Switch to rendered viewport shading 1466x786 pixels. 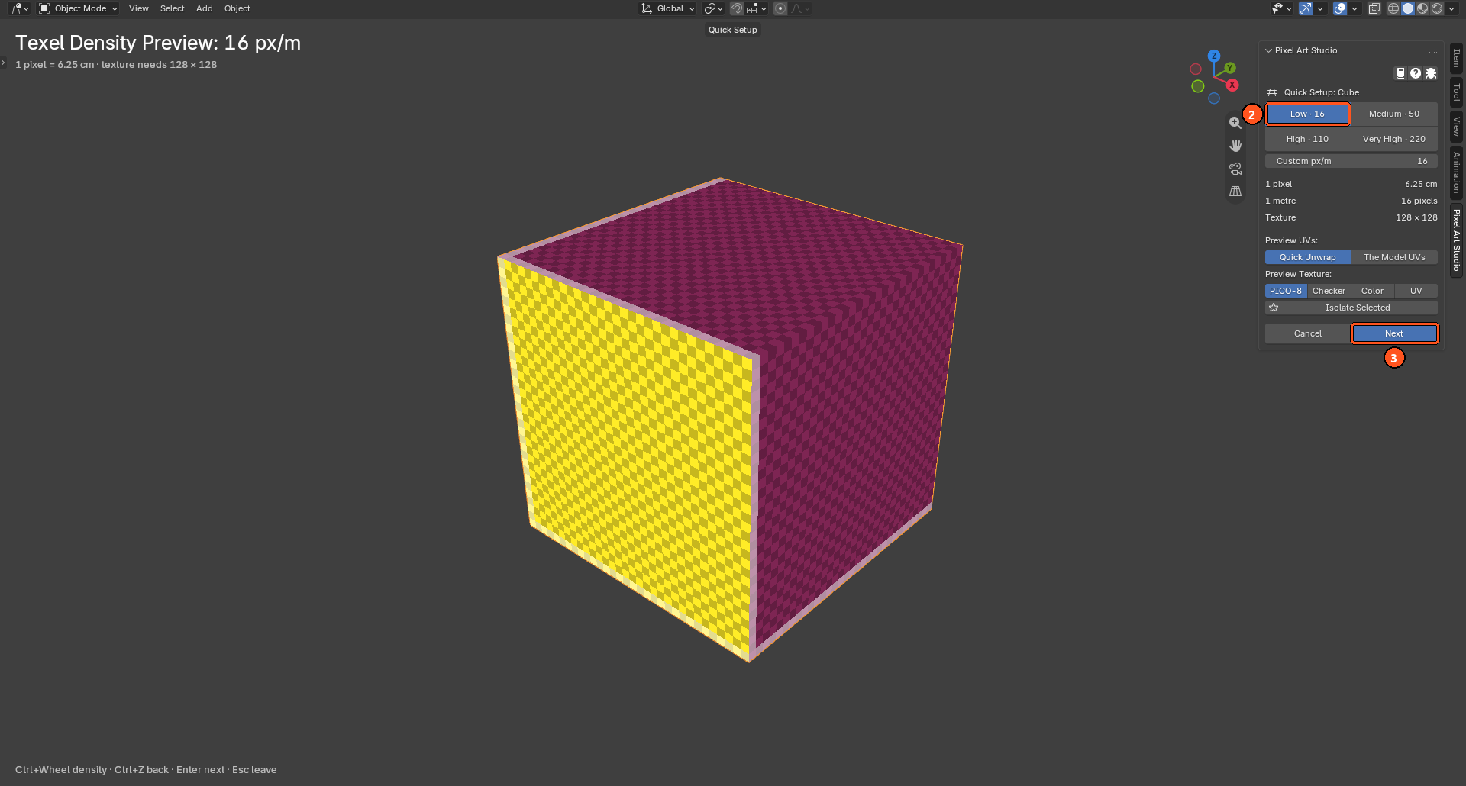pyautogui.click(x=1437, y=8)
